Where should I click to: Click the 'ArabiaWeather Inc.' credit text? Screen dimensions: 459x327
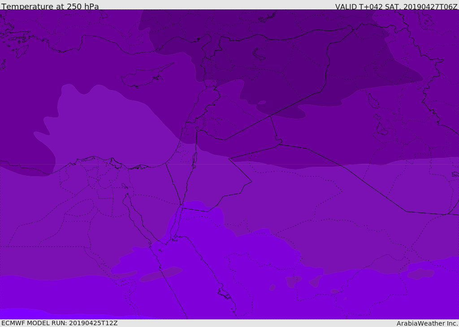pos(427,323)
